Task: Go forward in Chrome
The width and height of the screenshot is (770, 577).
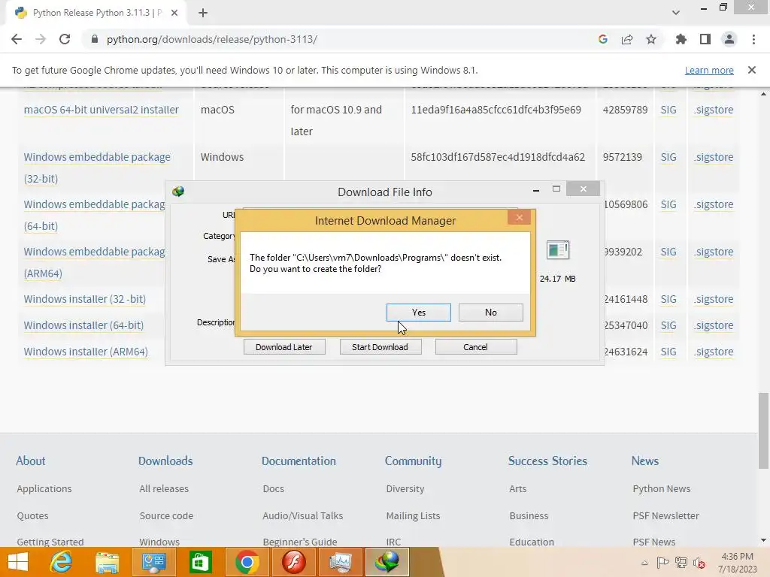Action: pyautogui.click(x=41, y=39)
